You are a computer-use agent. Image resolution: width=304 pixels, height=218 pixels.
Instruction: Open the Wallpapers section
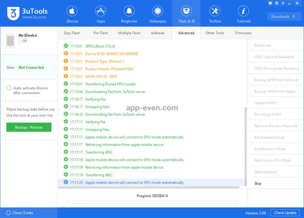158,14
